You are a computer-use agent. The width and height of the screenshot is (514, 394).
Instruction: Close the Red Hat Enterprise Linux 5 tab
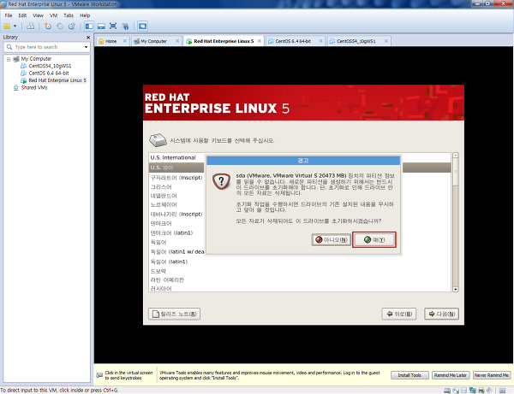pyautogui.click(x=260, y=41)
